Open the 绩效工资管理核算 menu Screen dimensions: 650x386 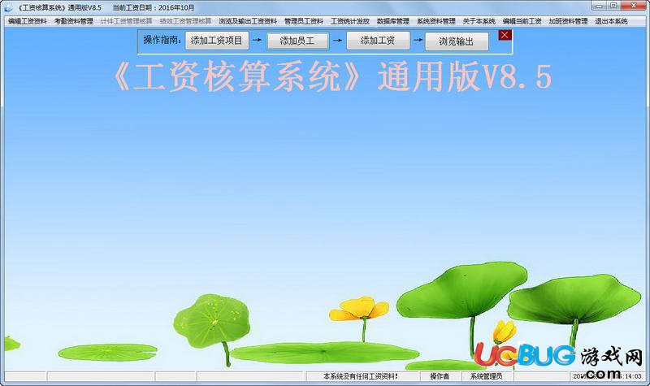pos(185,21)
